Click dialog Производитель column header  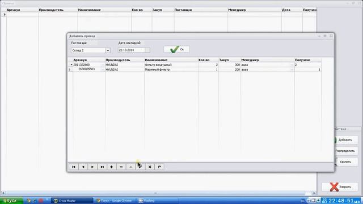(x=125, y=60)
